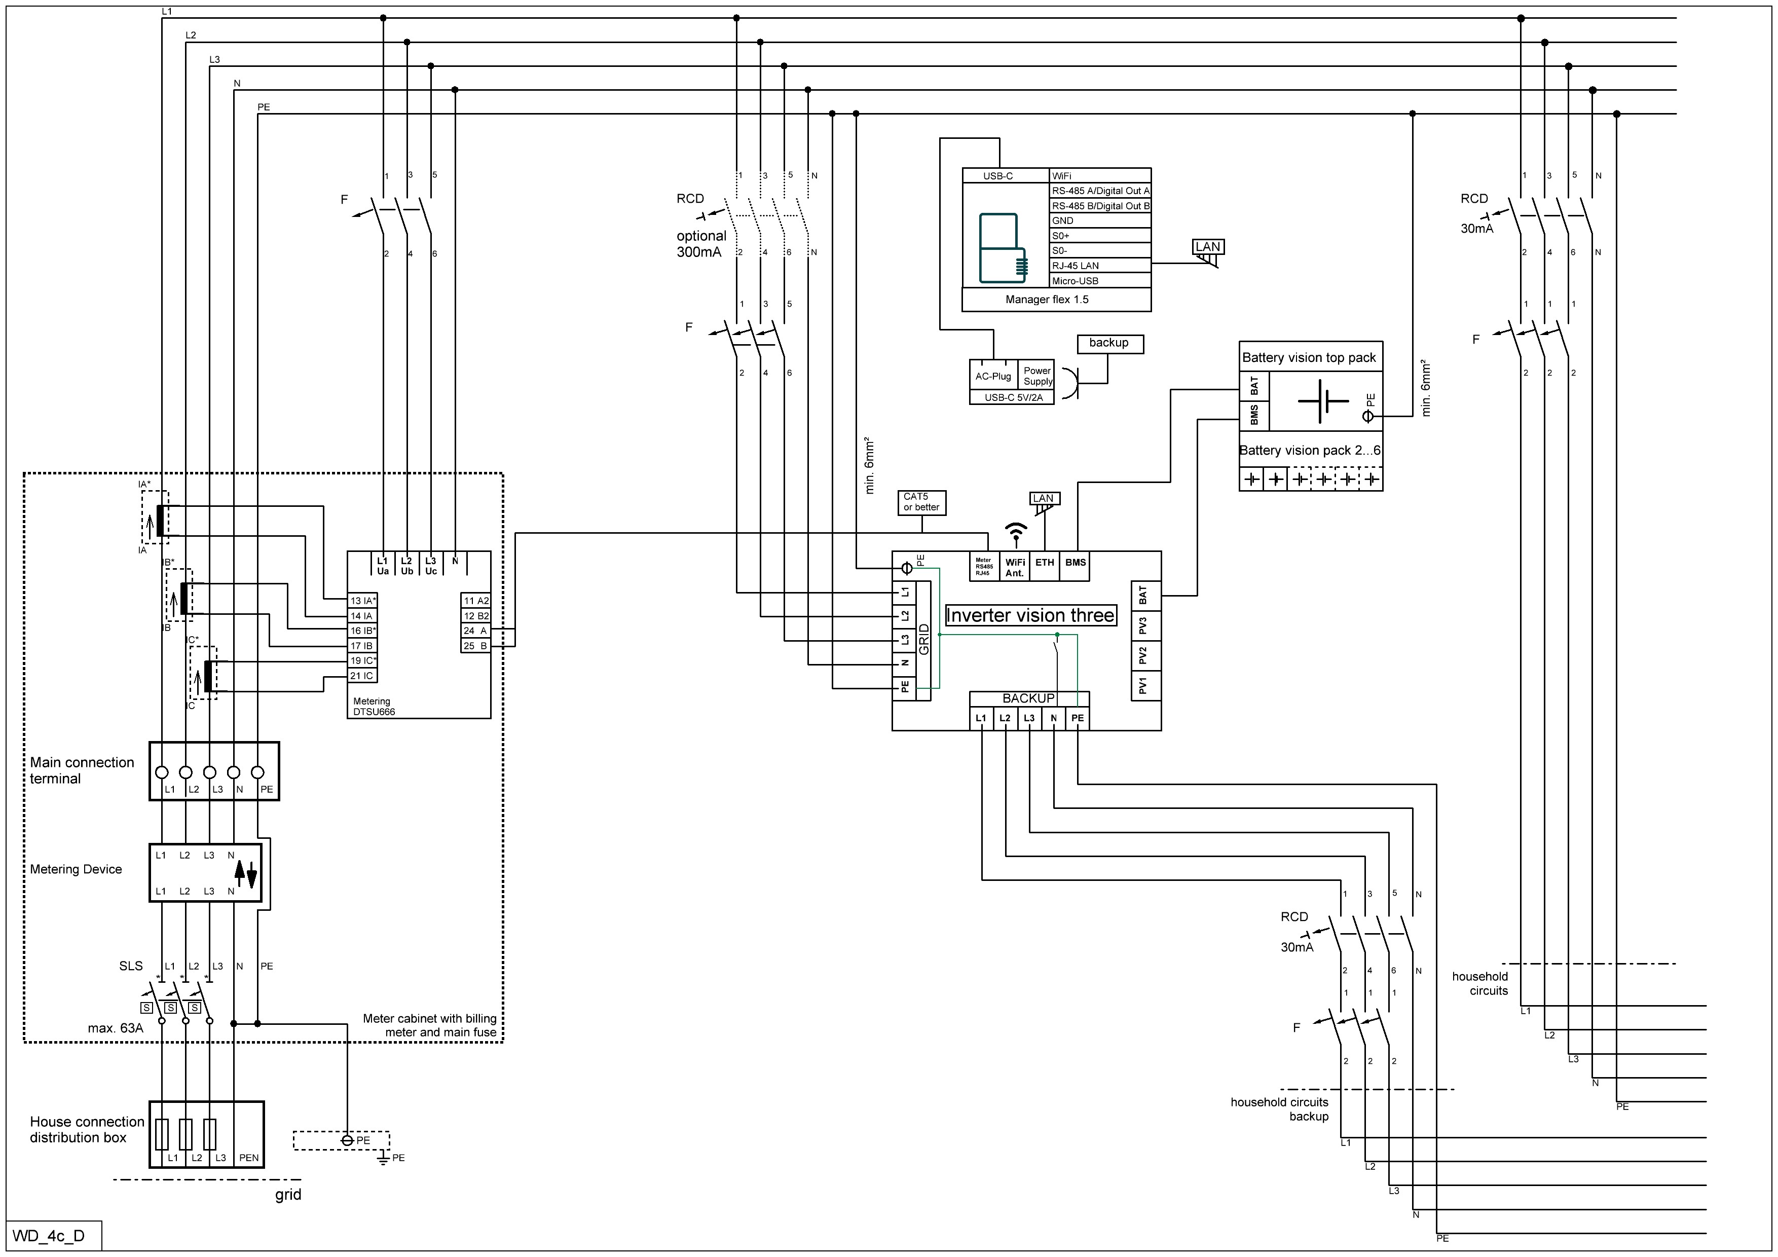Click the BMS port on the inverter top
The height and width of the screenshot is (1257, 1778).
click(x=1075, y=563)
